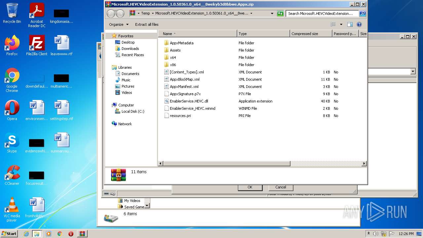Expand the Temp breadcrumb arrow
The width and height of the screenshot is (423, 238).
point(152,14)
